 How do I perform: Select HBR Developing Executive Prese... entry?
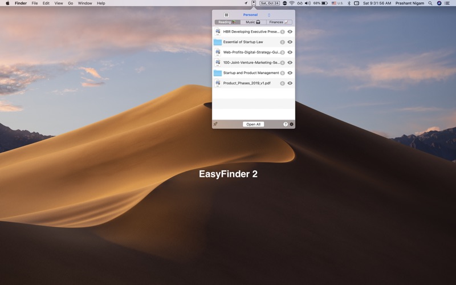(x=251, y=32)
